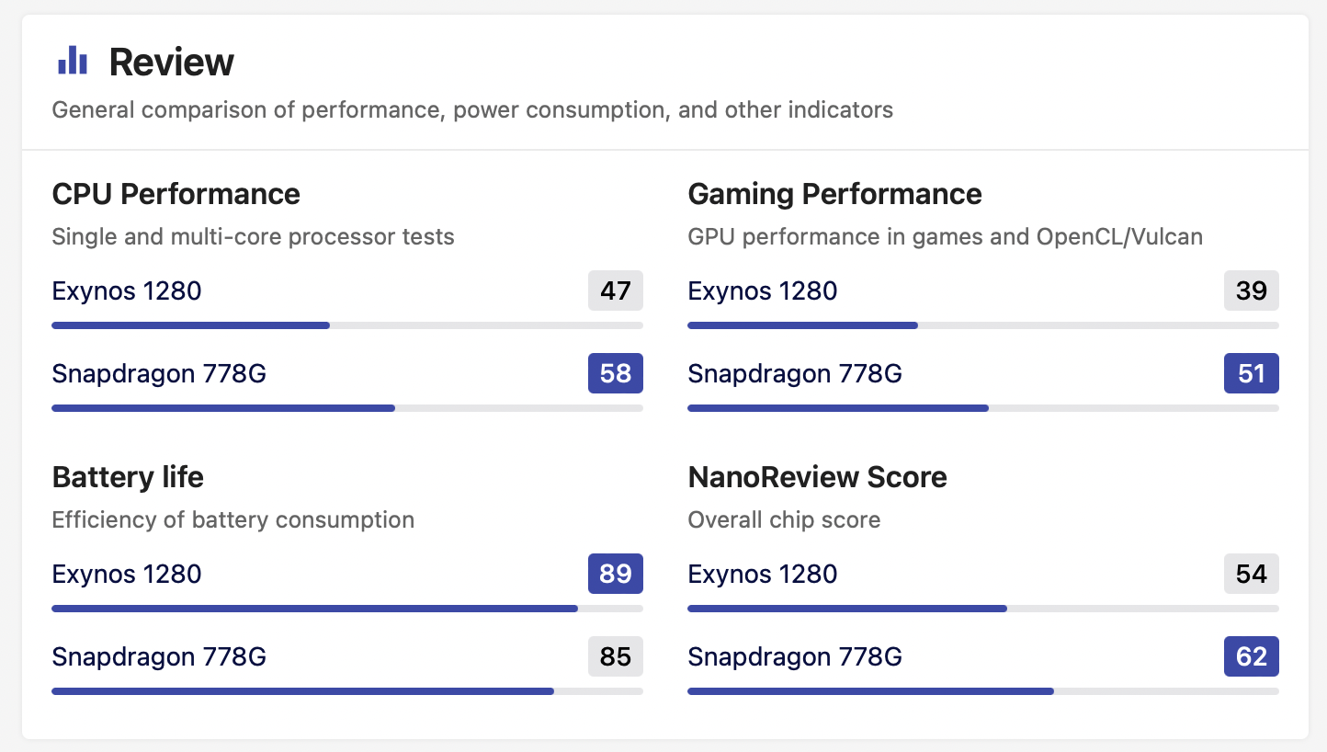Click the highlighted gaming score badge 51
Image resolution: width=1327 pixels, height=752 pixels.
click(x=1252, y=373)
